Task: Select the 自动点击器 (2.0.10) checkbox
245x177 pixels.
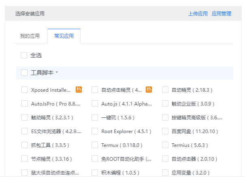Action: (x=165, y=159)
